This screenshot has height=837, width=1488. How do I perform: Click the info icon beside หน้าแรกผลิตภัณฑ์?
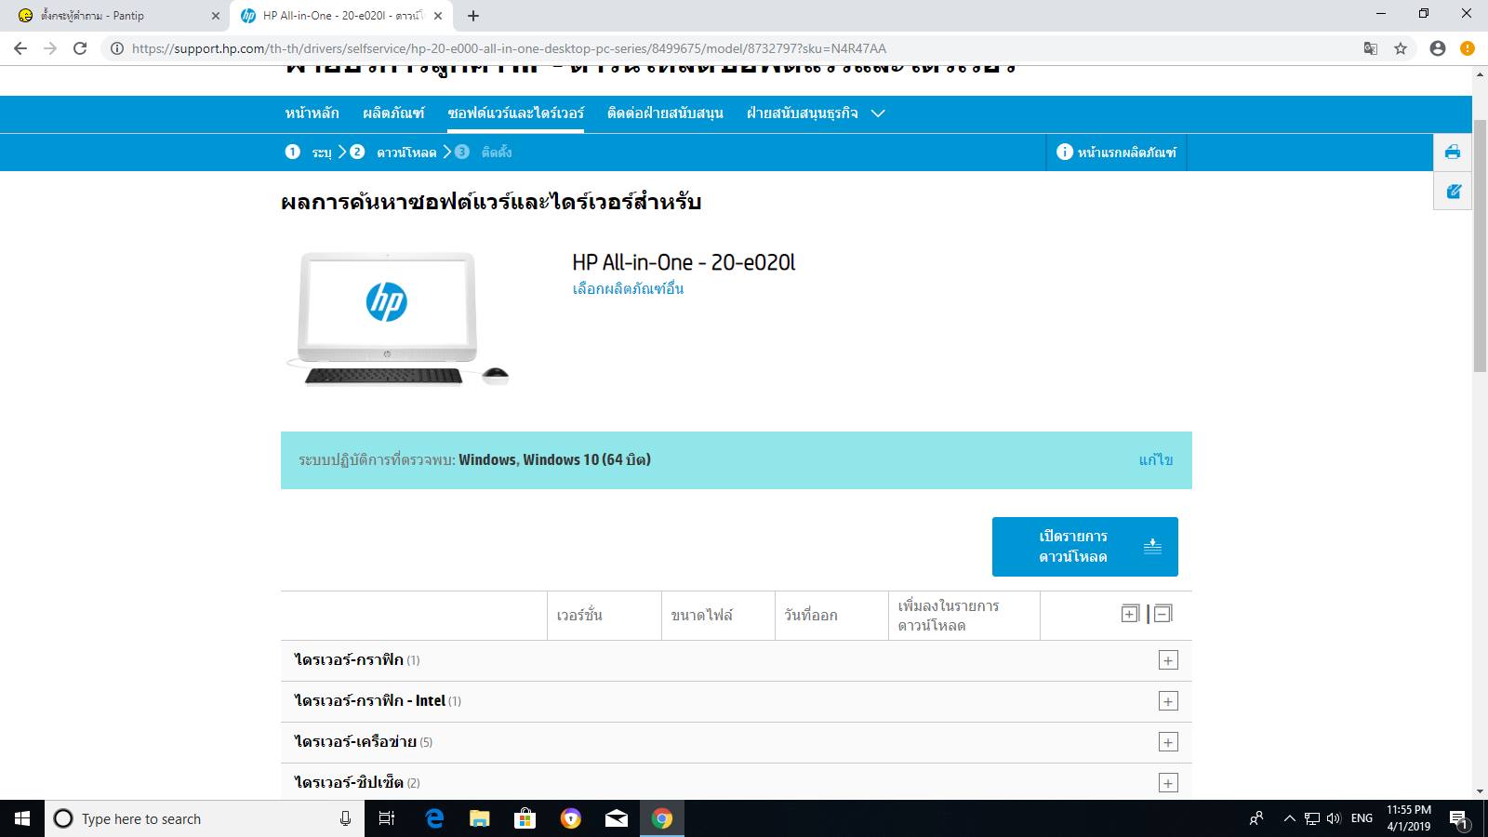click(x=1065, y=152)
